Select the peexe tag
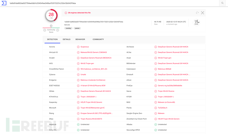Image resolution: width=228 pixels, height=134 pixels. [77, 28]
